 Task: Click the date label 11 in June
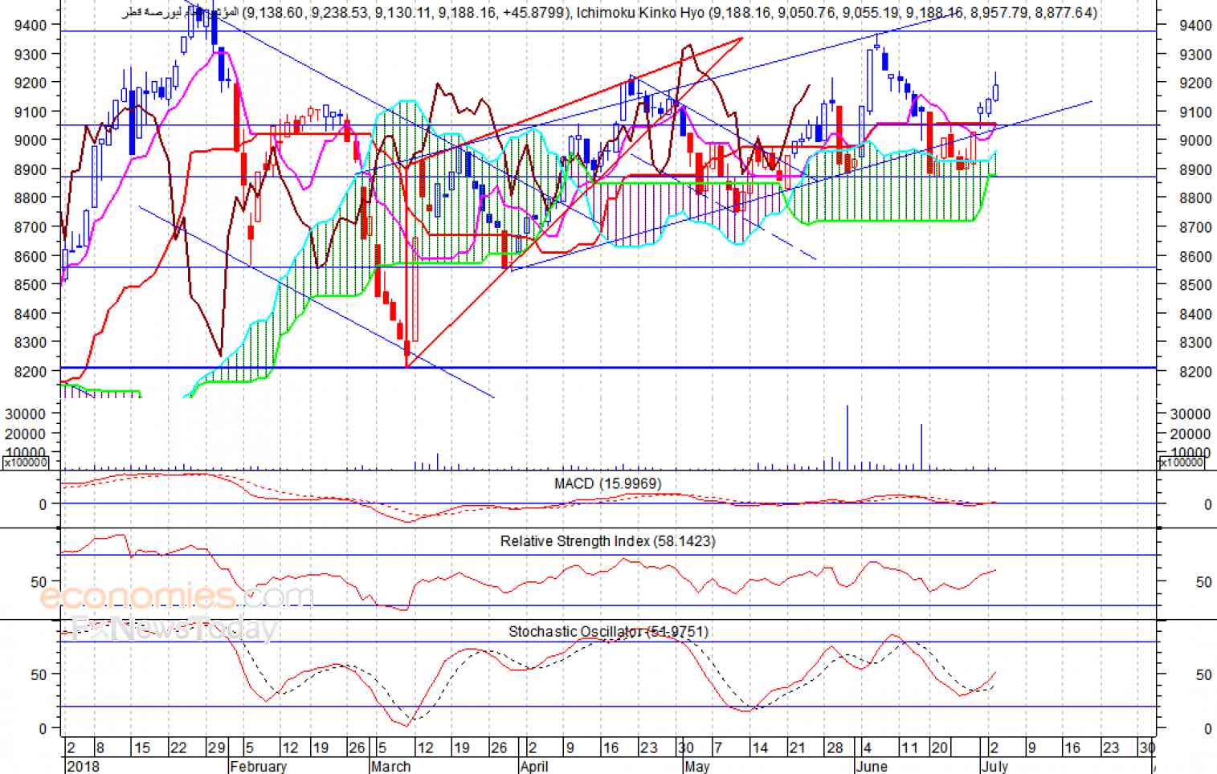pos(909,748)
